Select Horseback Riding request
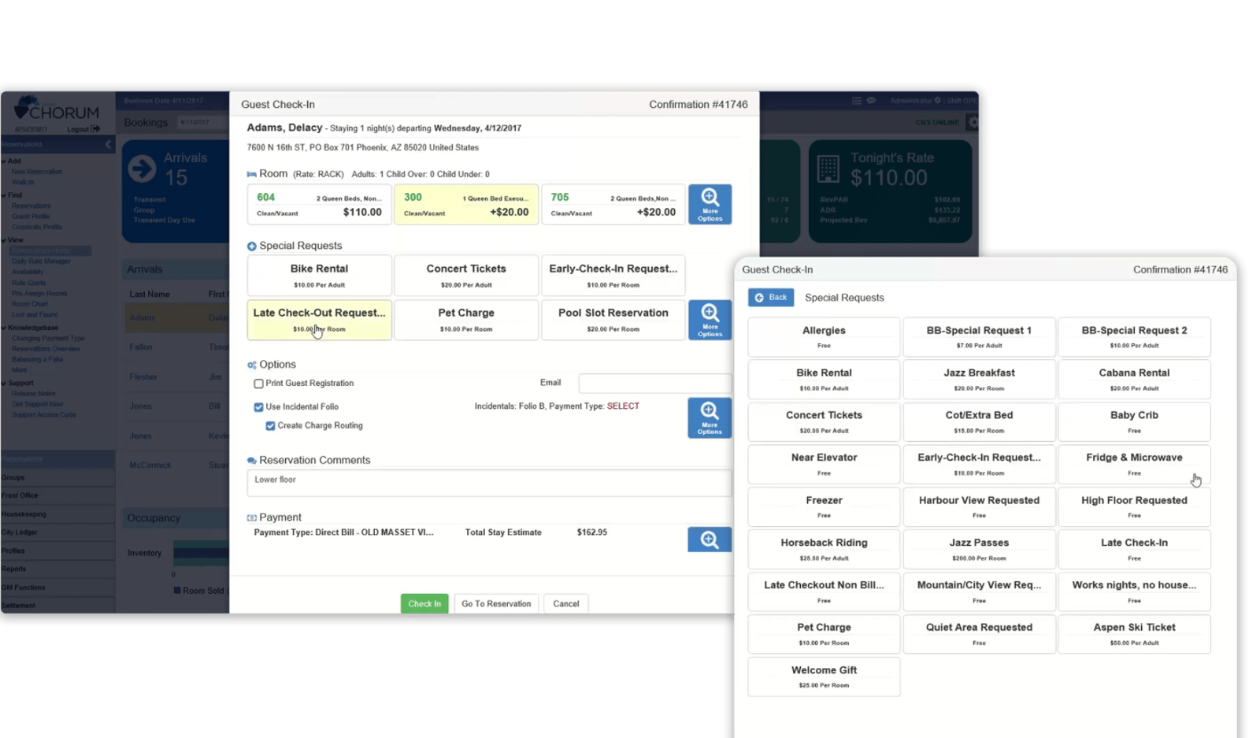Image resolution: width=1260 pixels, height=738 pixels. click(824, 550)
